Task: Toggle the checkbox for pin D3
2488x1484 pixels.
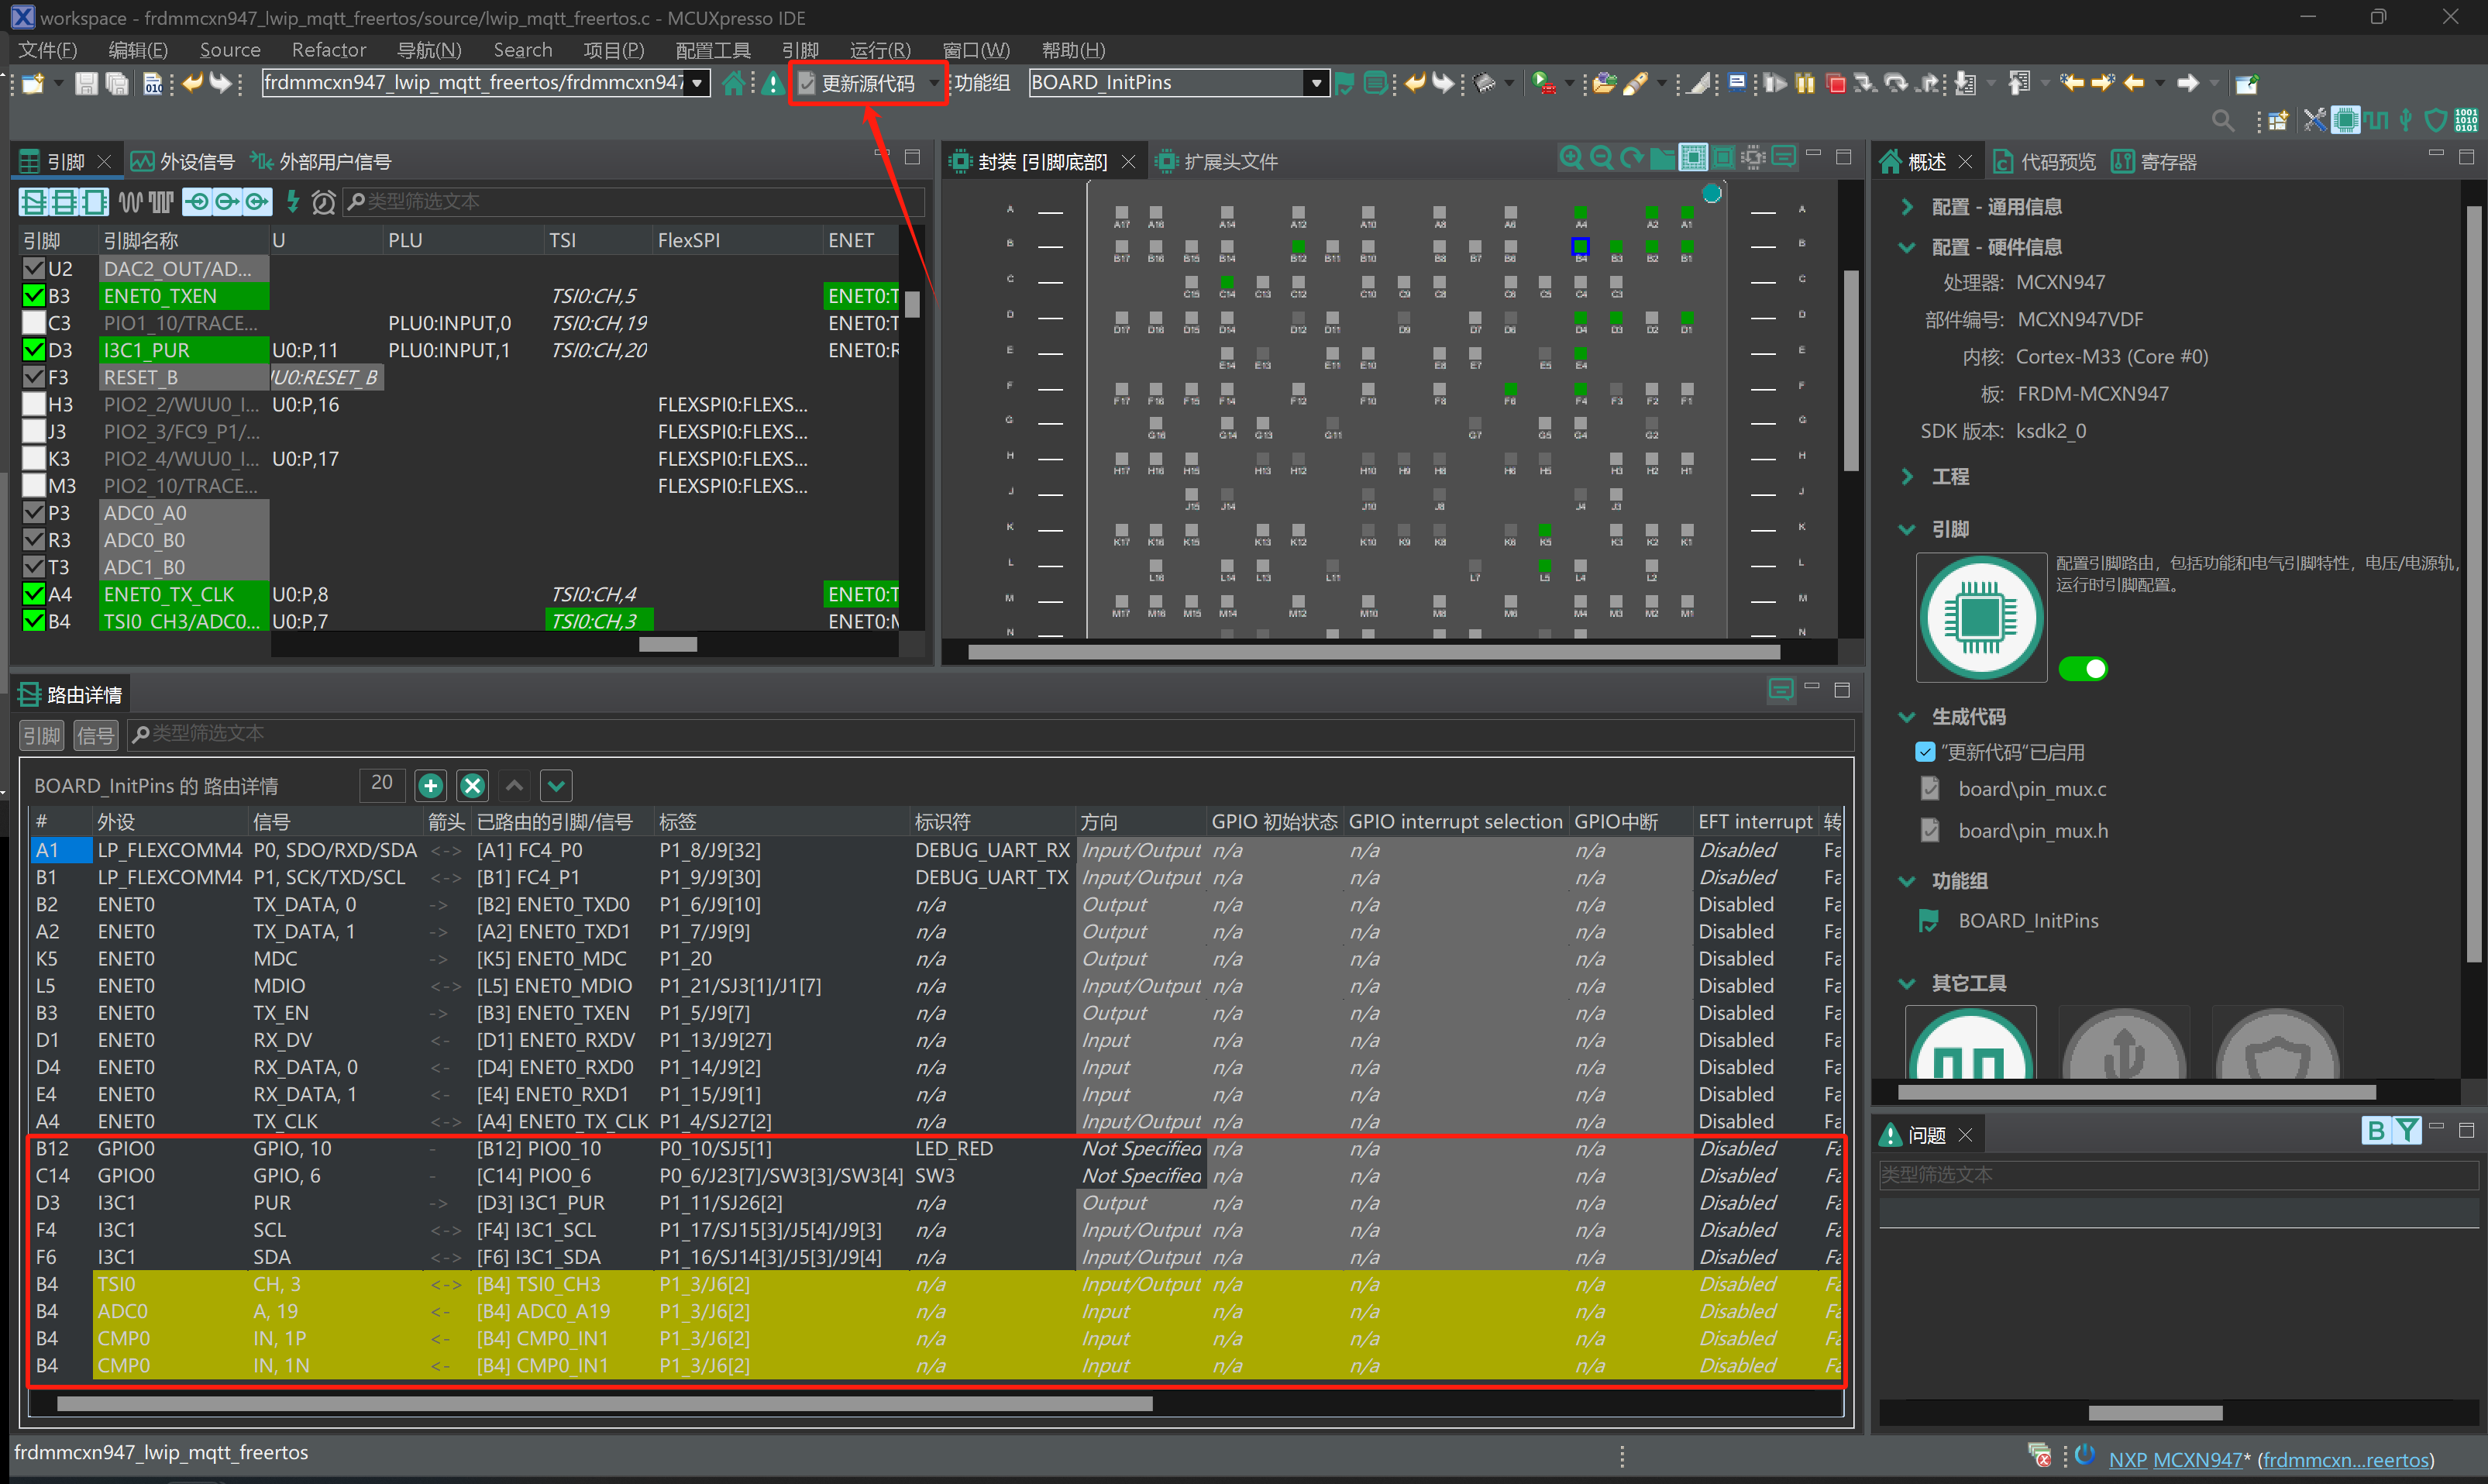Action: pyautogui.click(x=34, y=350)
